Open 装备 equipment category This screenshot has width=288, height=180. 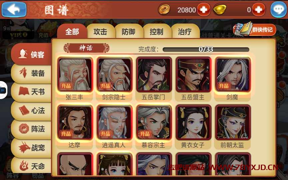pos(31,73)
